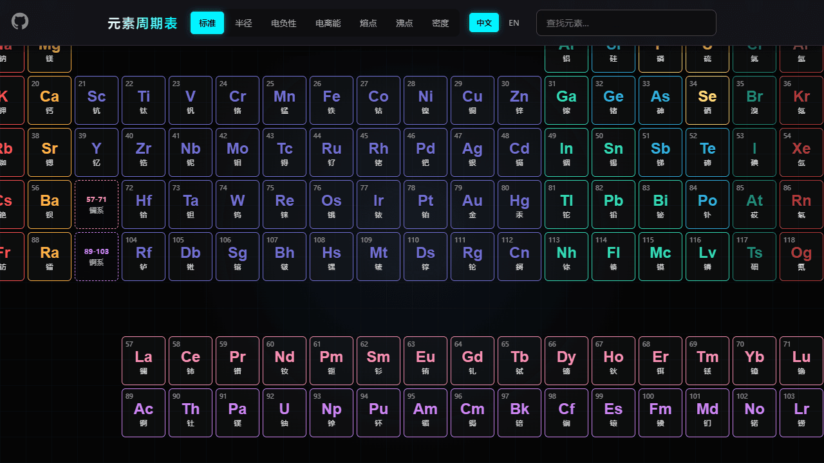The width and height of the screenshot is (824, 463).
Task: Open the Rn radon element card
Action: (x=801, y=204)
